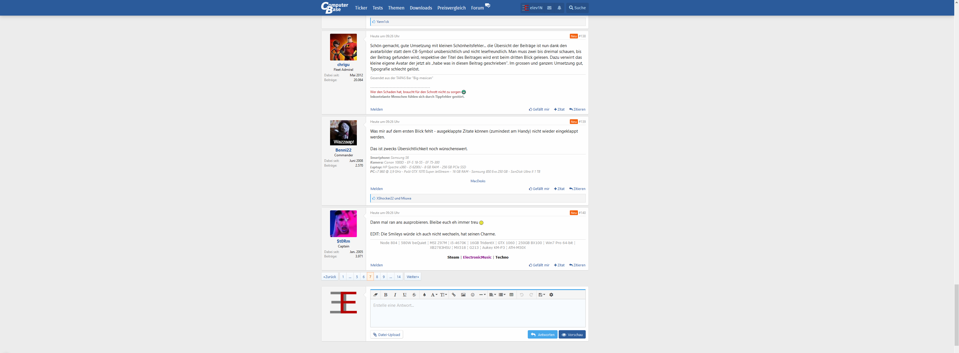This screenshot has height=353, width=959.
Task: Toggle italic formatting in editor
Action: 395,294
